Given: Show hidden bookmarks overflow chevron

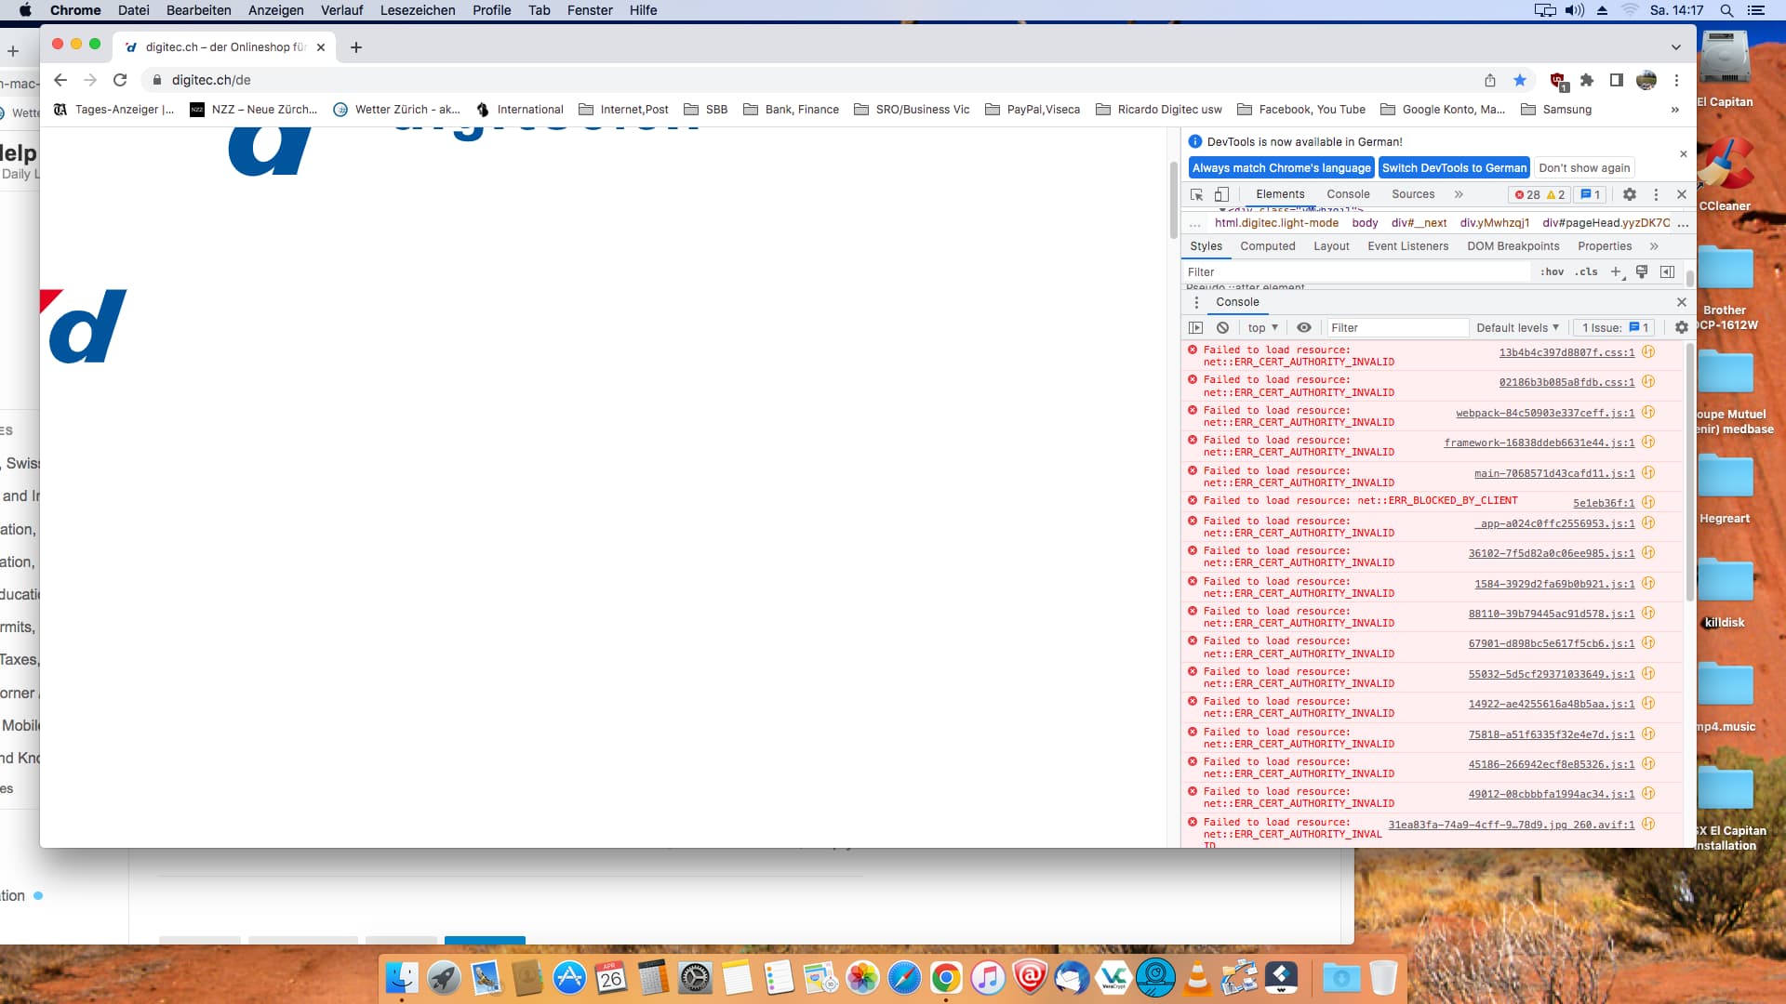Looking at the screenshot, I should (1675, 110).
